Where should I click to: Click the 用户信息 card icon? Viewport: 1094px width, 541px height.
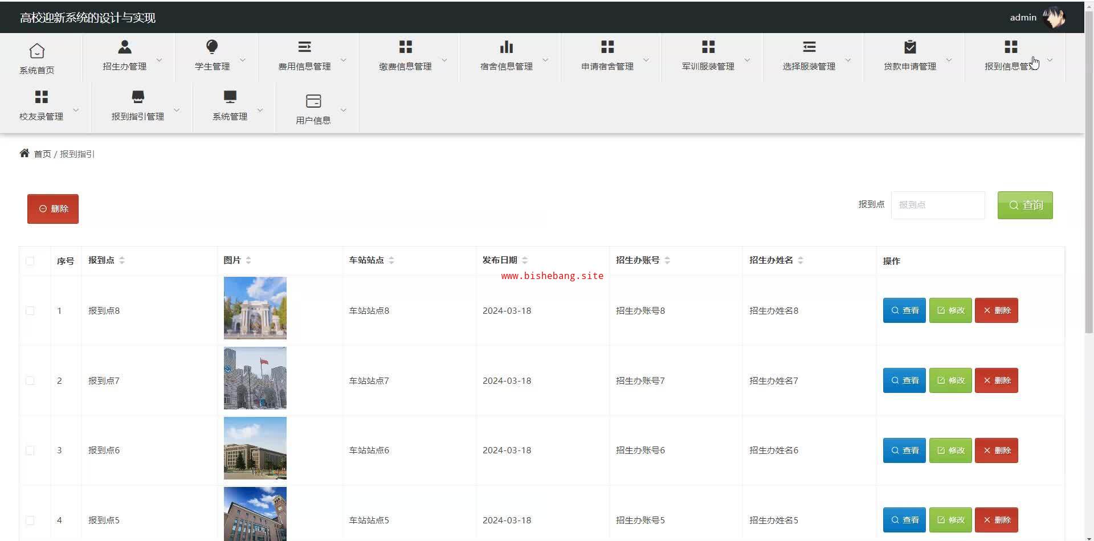point(313,101)
